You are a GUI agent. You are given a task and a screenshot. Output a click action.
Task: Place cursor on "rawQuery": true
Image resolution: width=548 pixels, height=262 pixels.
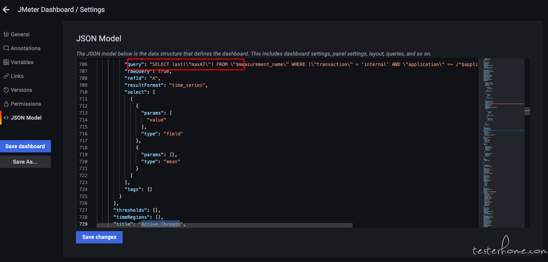[147, 71]
